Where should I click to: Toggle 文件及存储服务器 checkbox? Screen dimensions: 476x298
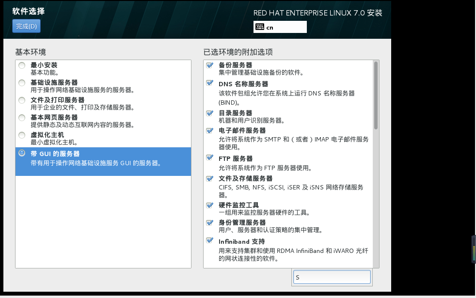(209, 178)
